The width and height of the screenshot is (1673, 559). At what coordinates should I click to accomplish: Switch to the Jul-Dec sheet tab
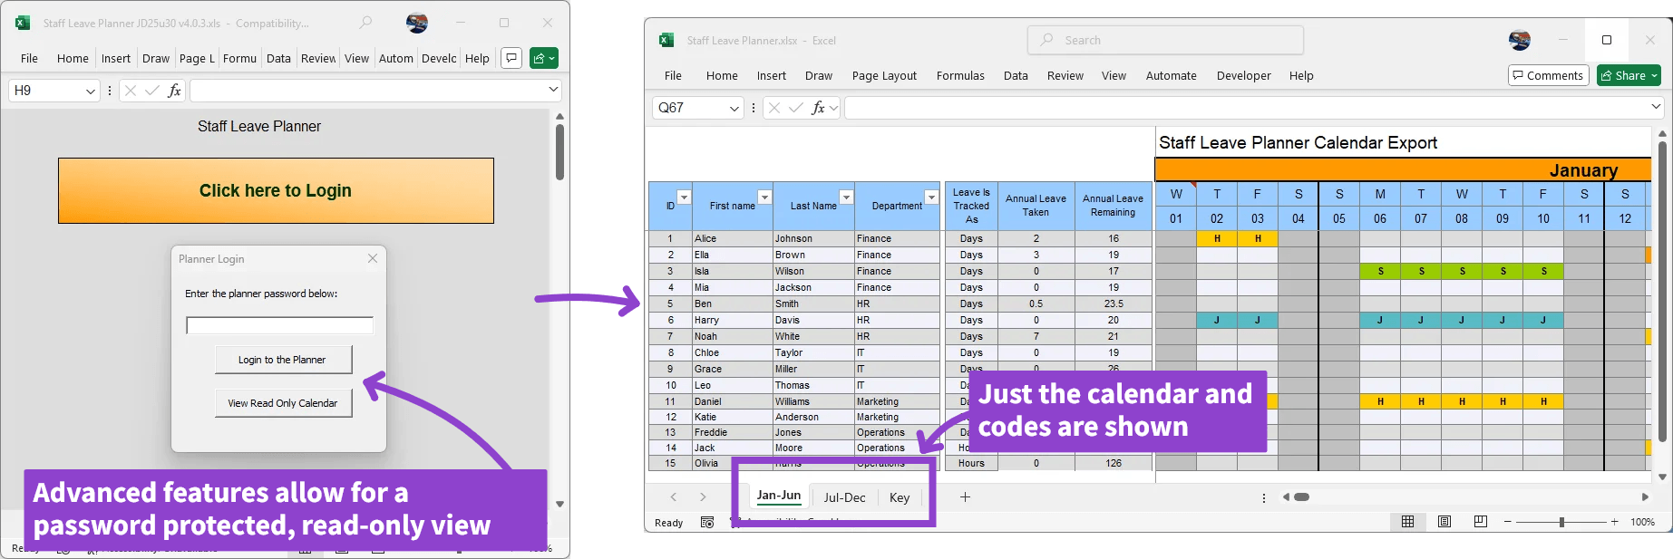pos(844,497)
